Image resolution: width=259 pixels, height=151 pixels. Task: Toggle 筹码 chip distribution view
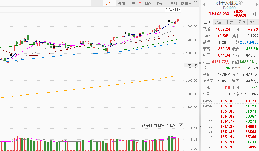point(136,3)
